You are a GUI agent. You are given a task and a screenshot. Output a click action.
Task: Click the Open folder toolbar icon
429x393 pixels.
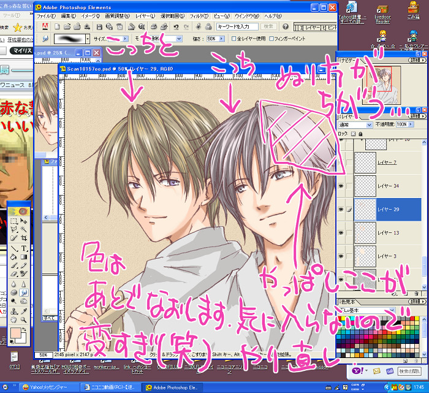(67, 26)
